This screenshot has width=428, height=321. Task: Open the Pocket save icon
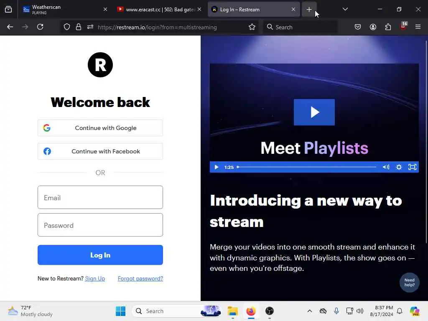[x=358, y=27]
